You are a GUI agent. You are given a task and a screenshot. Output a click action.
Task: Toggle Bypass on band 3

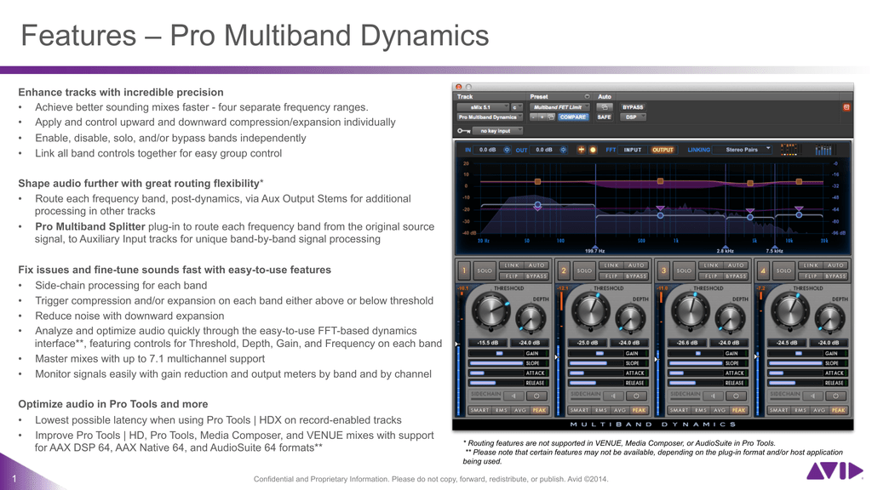736,276
